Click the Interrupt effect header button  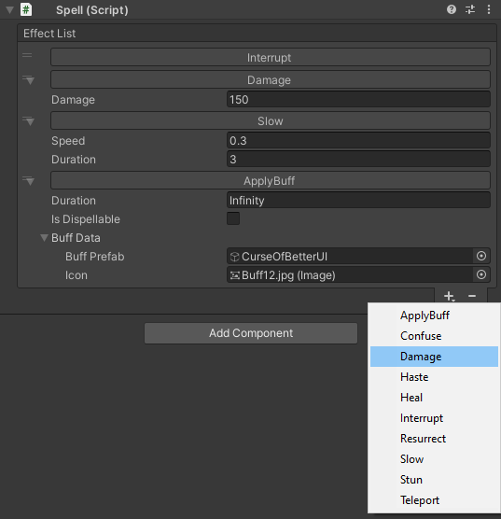(x=271, y=57)
